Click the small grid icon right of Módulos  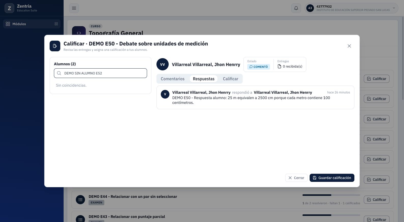click(56, 24)
